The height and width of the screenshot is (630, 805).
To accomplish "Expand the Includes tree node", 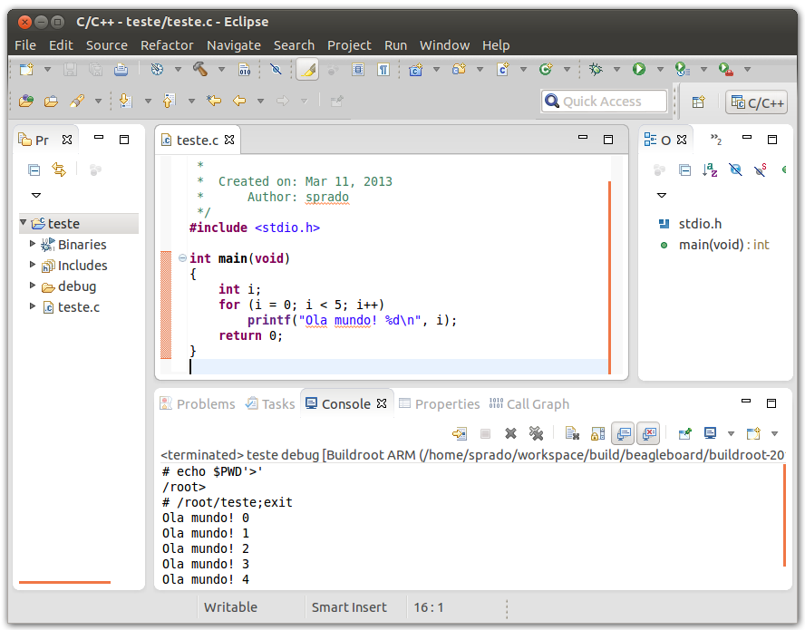I will 33,265.
